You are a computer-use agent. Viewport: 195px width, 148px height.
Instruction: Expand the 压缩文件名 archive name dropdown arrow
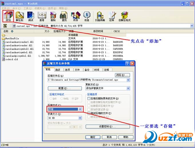[x=128, y=80]
